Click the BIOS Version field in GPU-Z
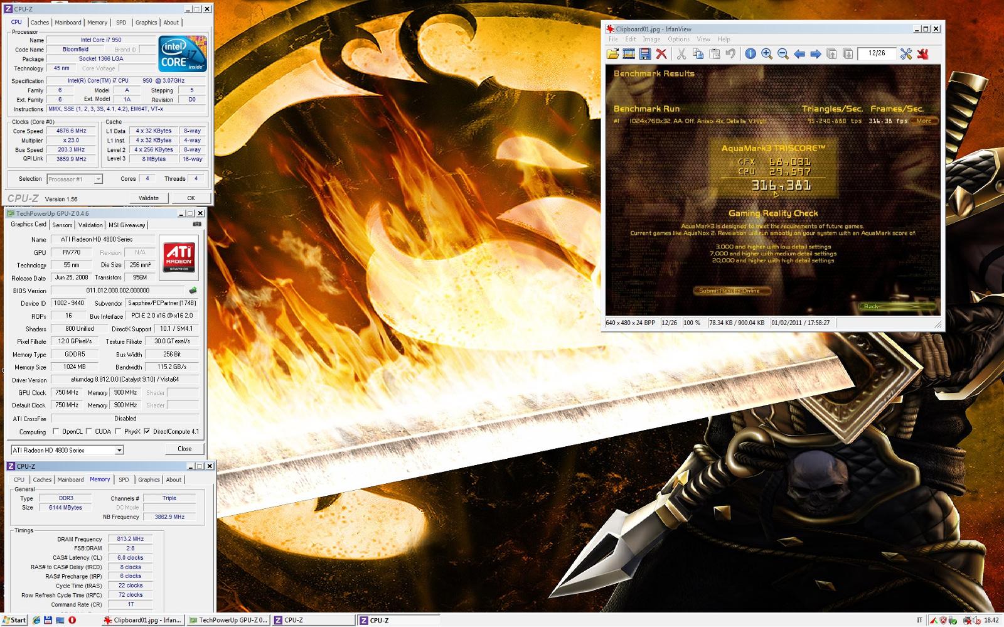 pos(118,291)
